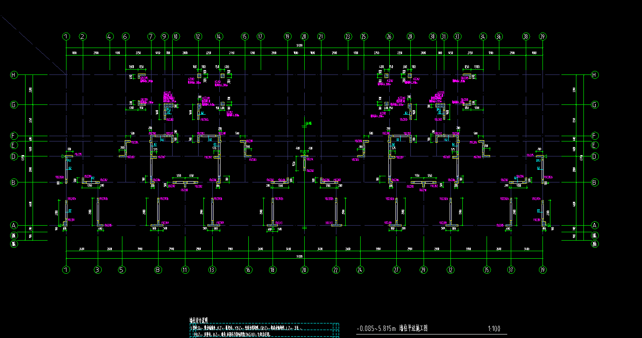This screenshot has width=642, height=338.
Task: Click left-side axis bubble B
Action: pyautogui.click(x=14, y=182)
